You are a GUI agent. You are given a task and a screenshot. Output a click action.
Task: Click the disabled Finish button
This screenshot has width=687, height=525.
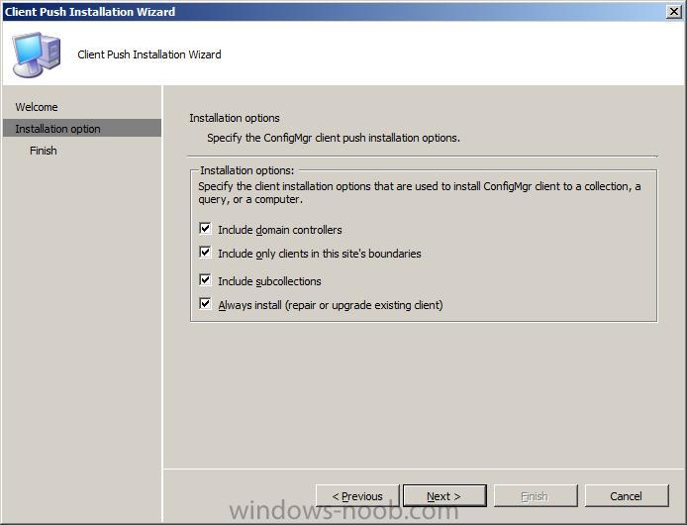click(536, 496)
